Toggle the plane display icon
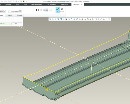The width and height of the screenshot is (130, 104). [82, 19]
